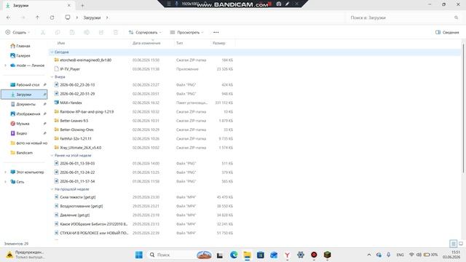Close the Загрузки tab
This screenshot has width=466, height=262.
coord(69,5)
